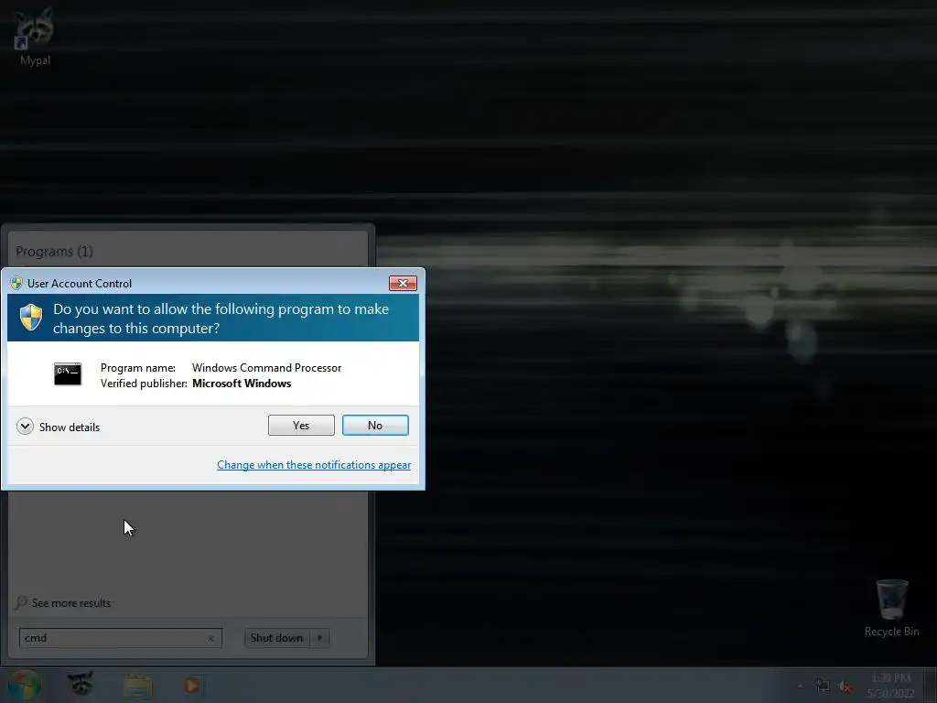Screen dimensions: 937x703
Task: Click the 'Windows Command Processor' program name text
Action: point(266,368)
